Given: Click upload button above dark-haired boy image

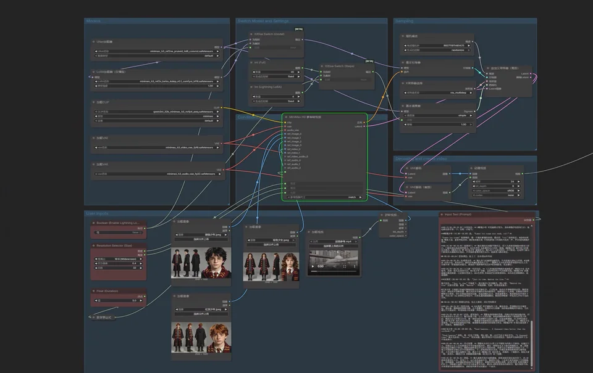Looking at the screenshot, I should [x=201, y=239].
